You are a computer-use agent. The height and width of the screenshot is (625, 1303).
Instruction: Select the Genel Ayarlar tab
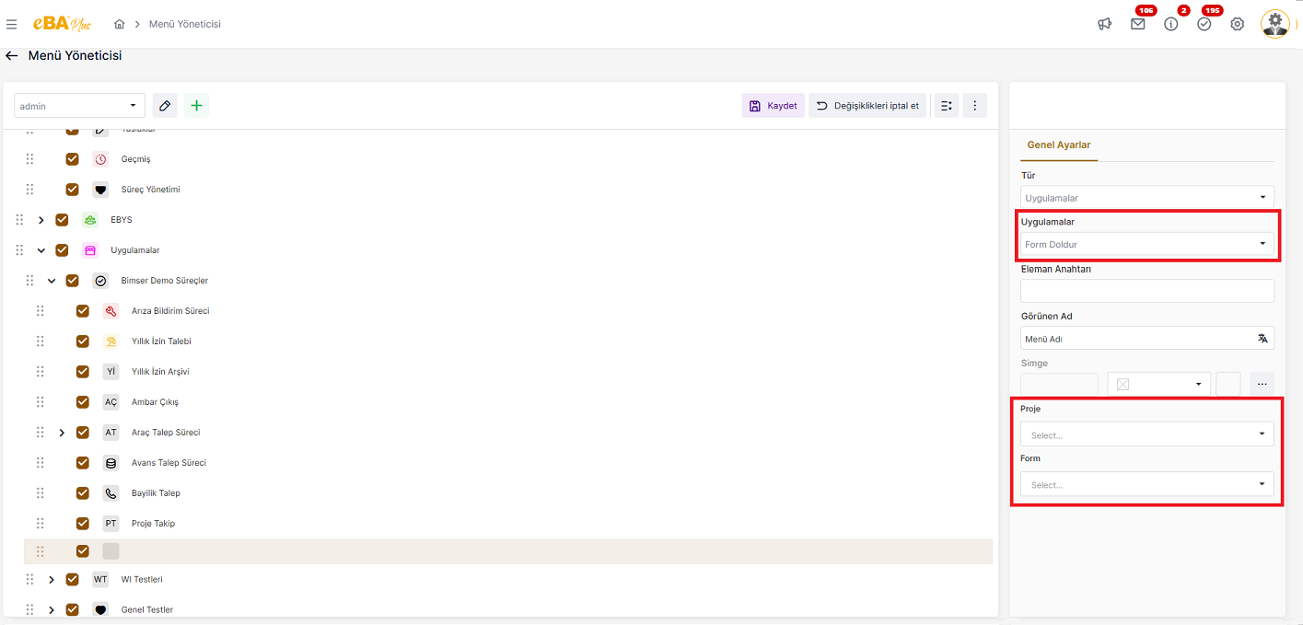1059,145
